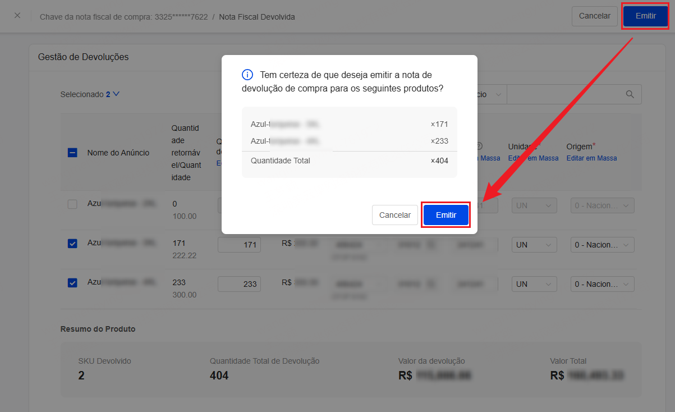This screenshot has height=412, width=675.
Task: Click the top-right Emitir button
Action: [x=646, y=16]
